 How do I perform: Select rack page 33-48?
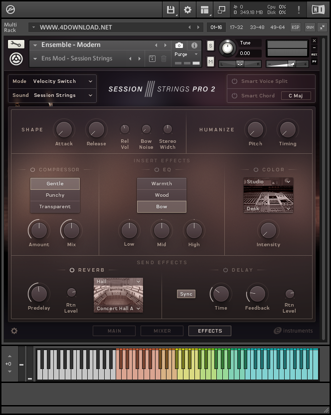[x=257, y=27]
